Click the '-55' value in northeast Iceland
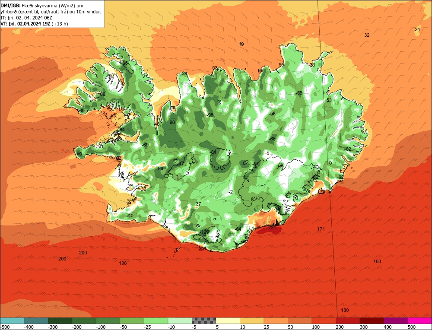This screenshot has width=432, height=330. pyautogui.click(x=299, y=93)
